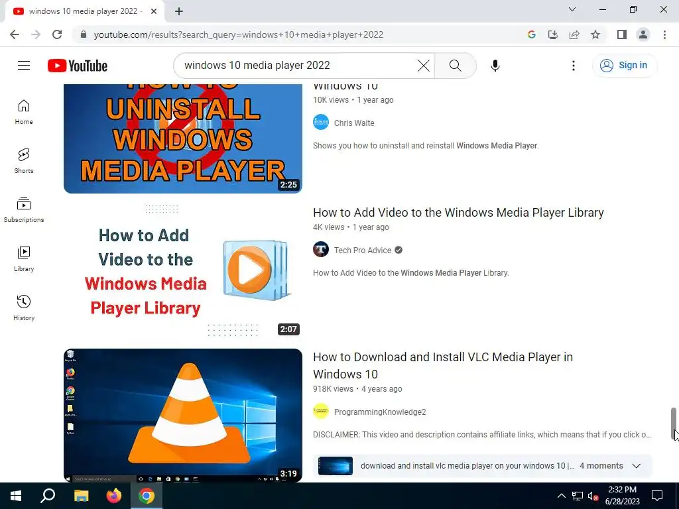Click the Google icon in address bar
This screenshot has height=509, width=679.
532,34
